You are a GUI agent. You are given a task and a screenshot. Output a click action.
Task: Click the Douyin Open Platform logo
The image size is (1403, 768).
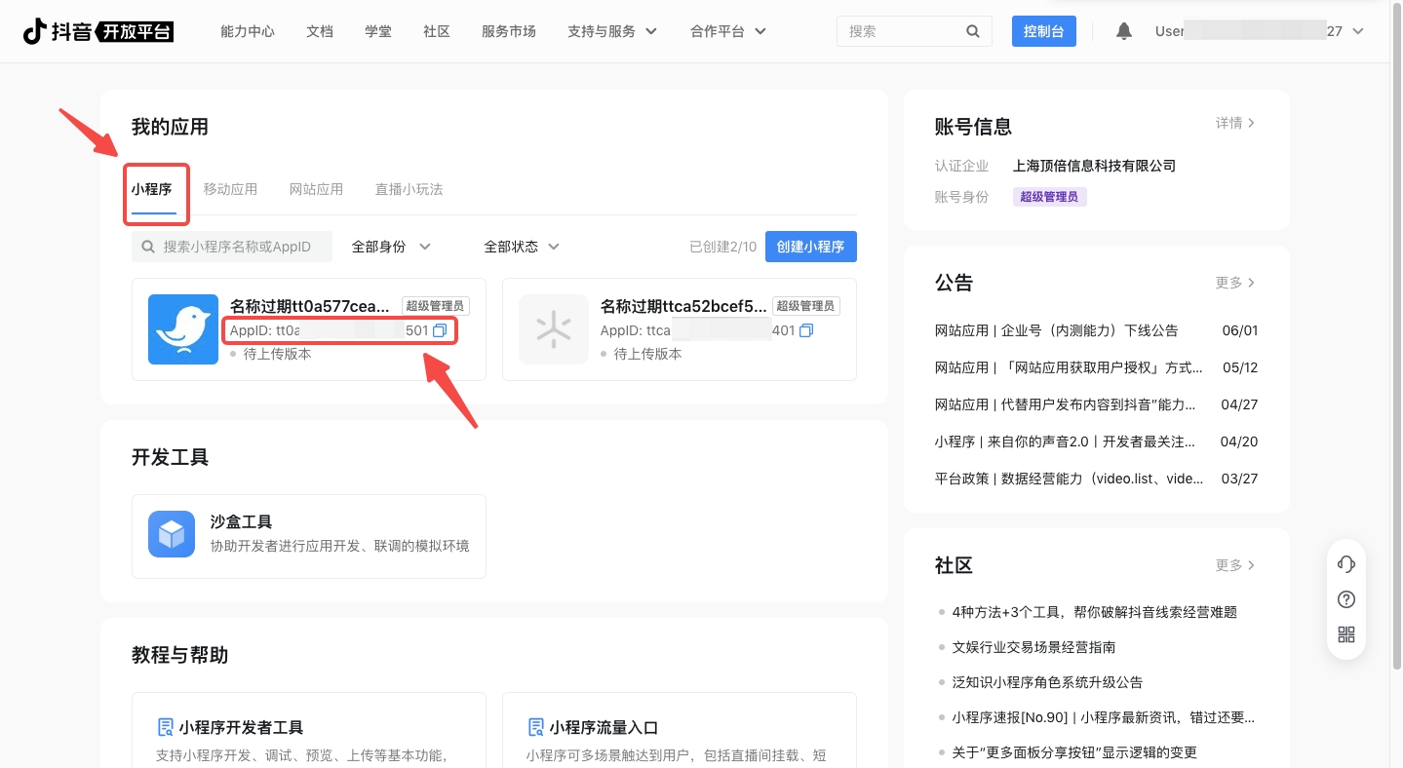pyautogui.click(x=98, y=31)
